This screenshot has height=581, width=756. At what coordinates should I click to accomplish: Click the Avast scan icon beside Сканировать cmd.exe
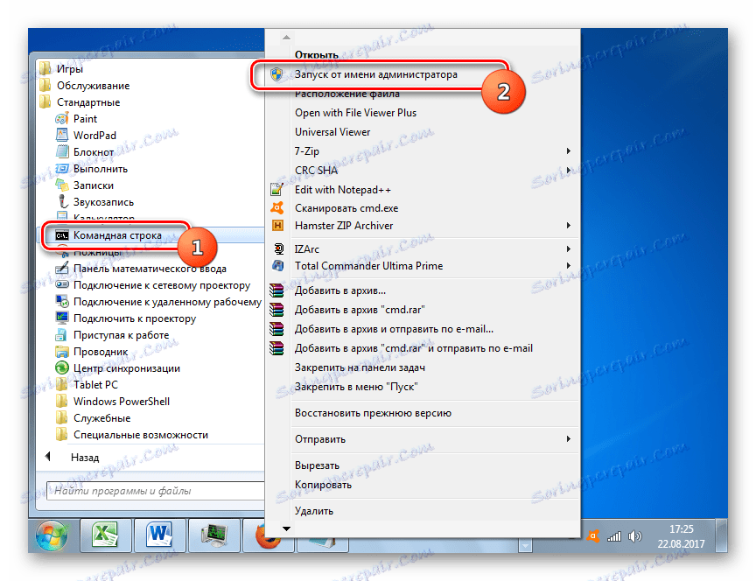pos(276,208)
